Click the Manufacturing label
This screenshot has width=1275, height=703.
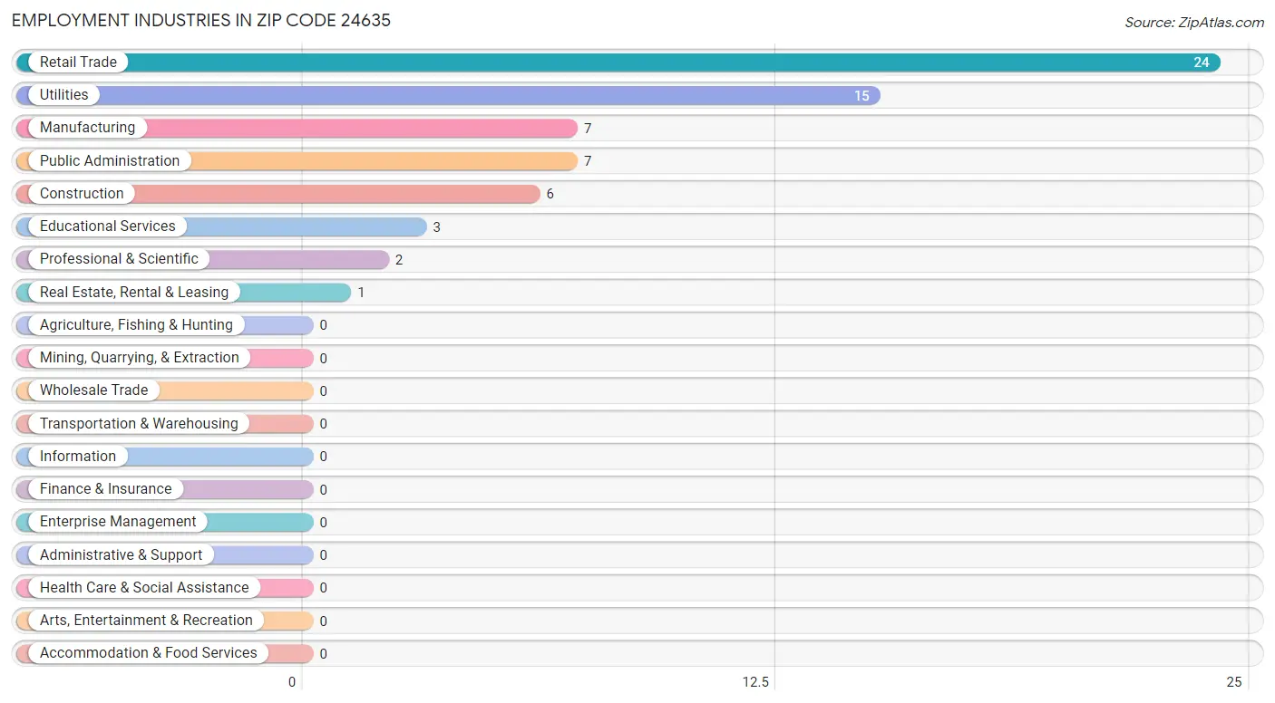point(87,128)
